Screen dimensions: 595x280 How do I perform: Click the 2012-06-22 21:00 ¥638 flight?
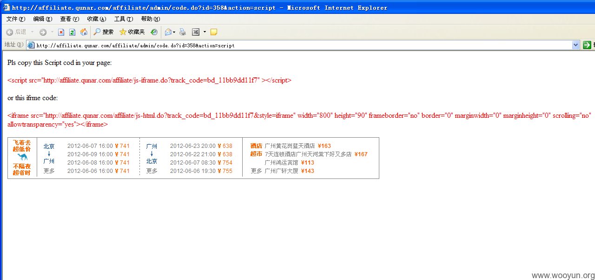click(201, 154)
